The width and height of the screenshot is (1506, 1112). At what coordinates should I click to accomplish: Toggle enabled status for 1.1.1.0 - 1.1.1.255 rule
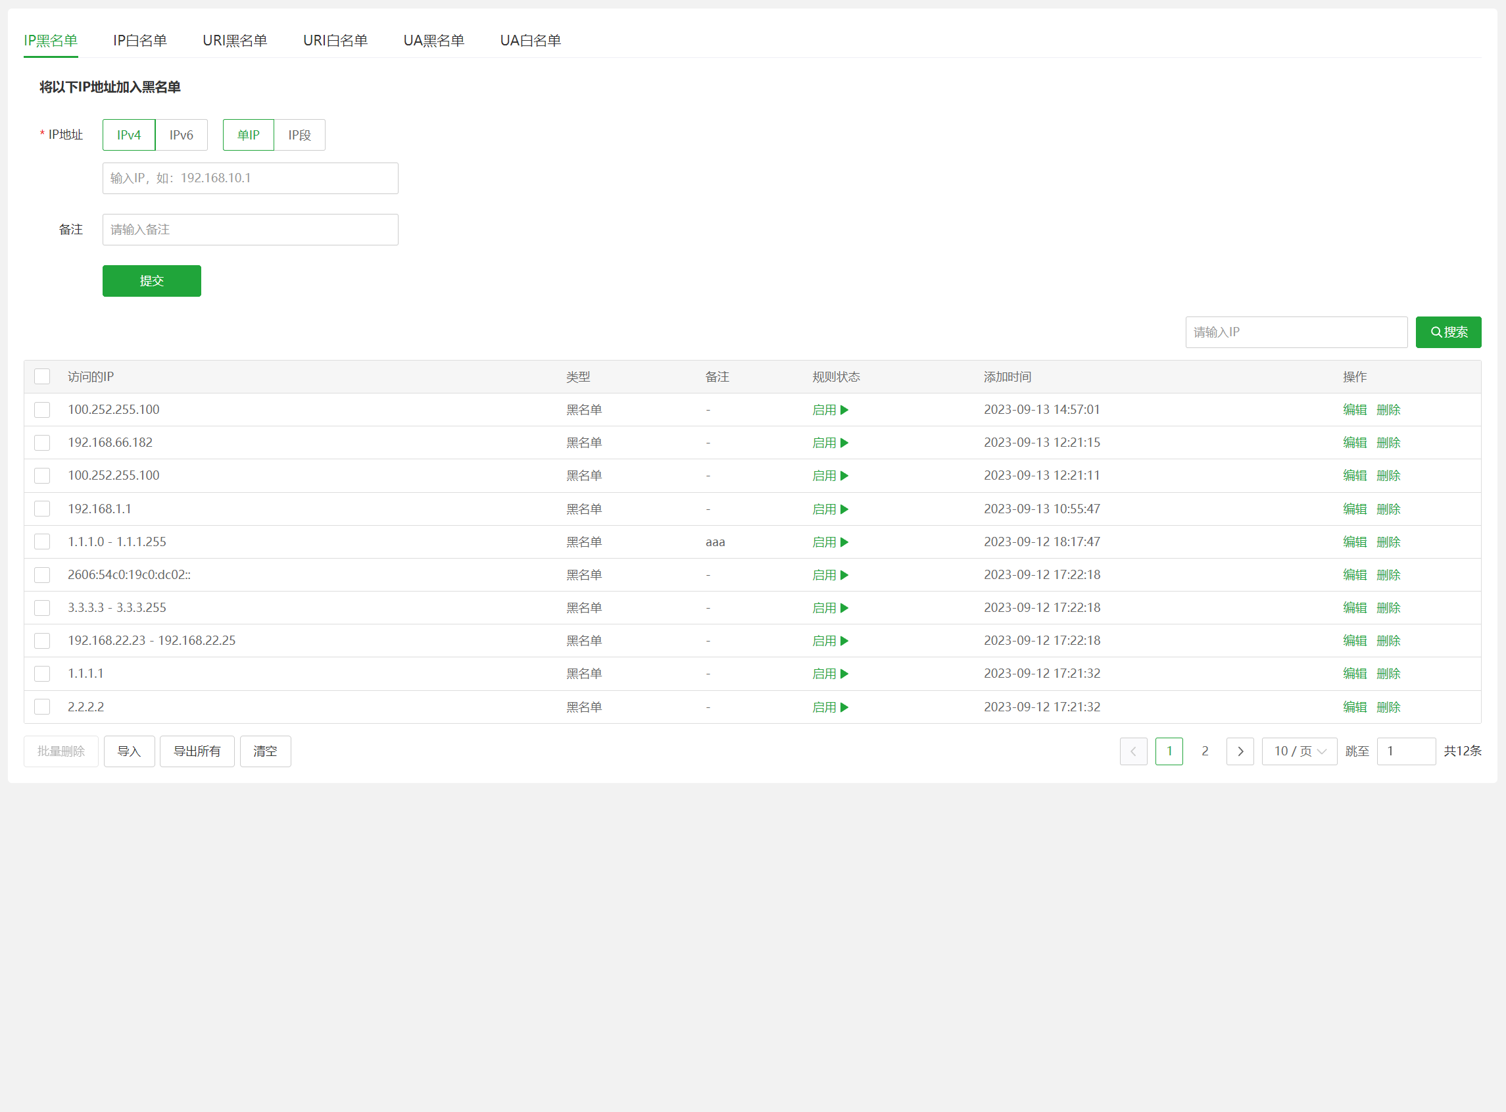[829, 542]
